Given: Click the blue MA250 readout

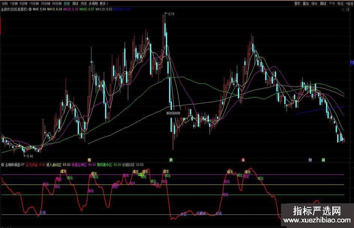Looking at the screenshot, I should click(122, 9).
